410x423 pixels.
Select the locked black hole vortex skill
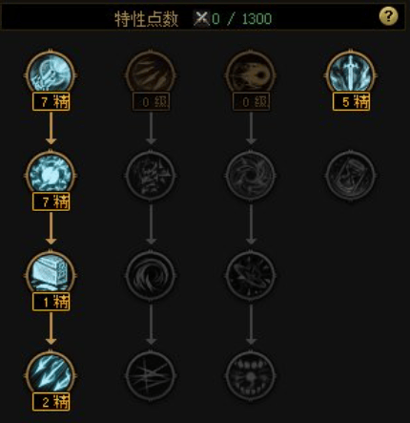[251, 176]
